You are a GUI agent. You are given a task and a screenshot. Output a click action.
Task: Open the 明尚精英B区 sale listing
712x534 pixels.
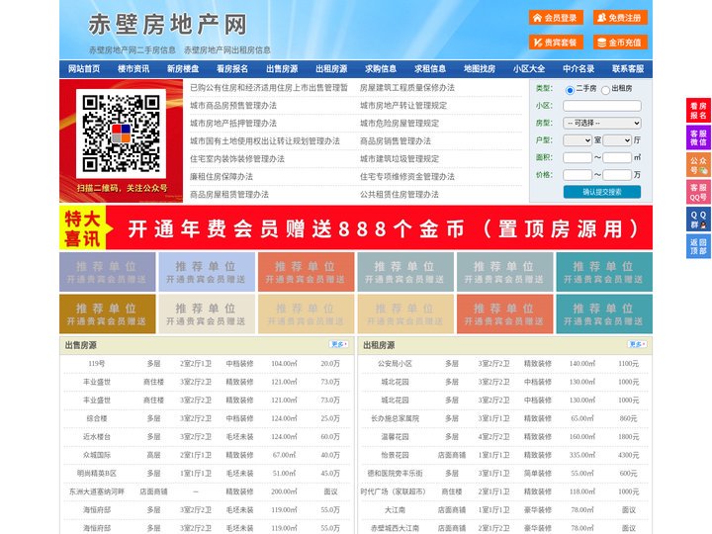click(97, 473)
